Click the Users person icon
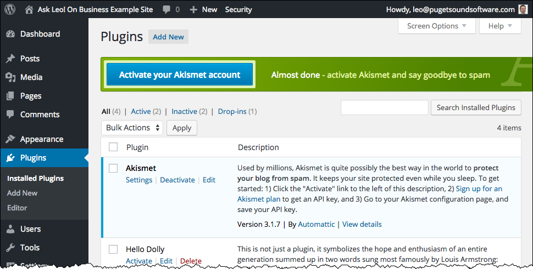 10,229
